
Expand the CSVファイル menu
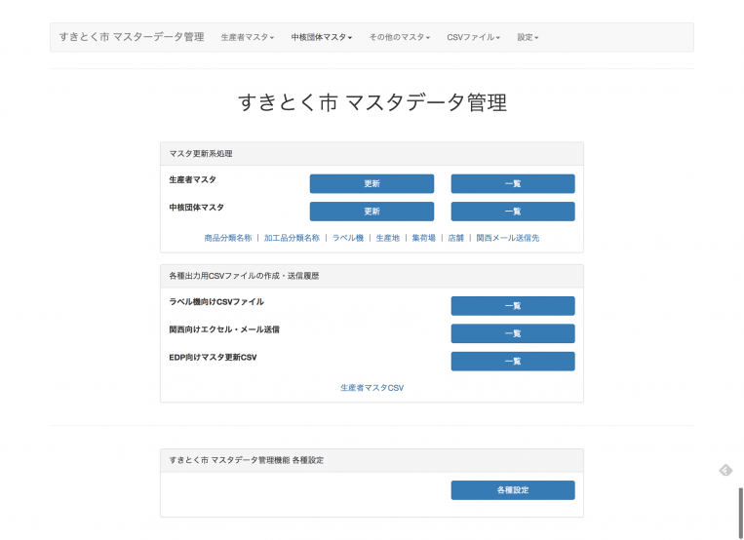coord(473,37)
